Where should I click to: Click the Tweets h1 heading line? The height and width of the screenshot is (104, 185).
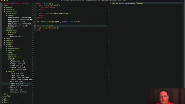click(x=48, y=7)
